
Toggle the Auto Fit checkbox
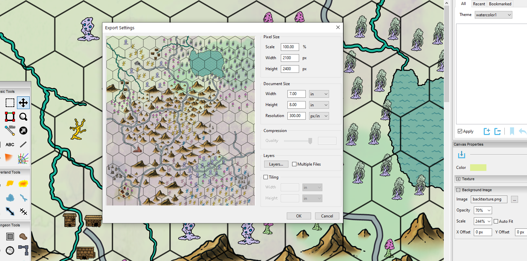click(496, 221)
